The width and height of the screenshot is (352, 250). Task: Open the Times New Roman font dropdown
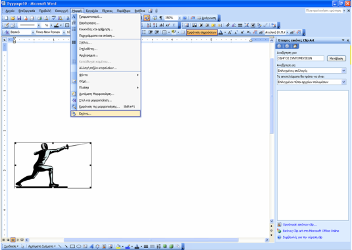point(64,32)
